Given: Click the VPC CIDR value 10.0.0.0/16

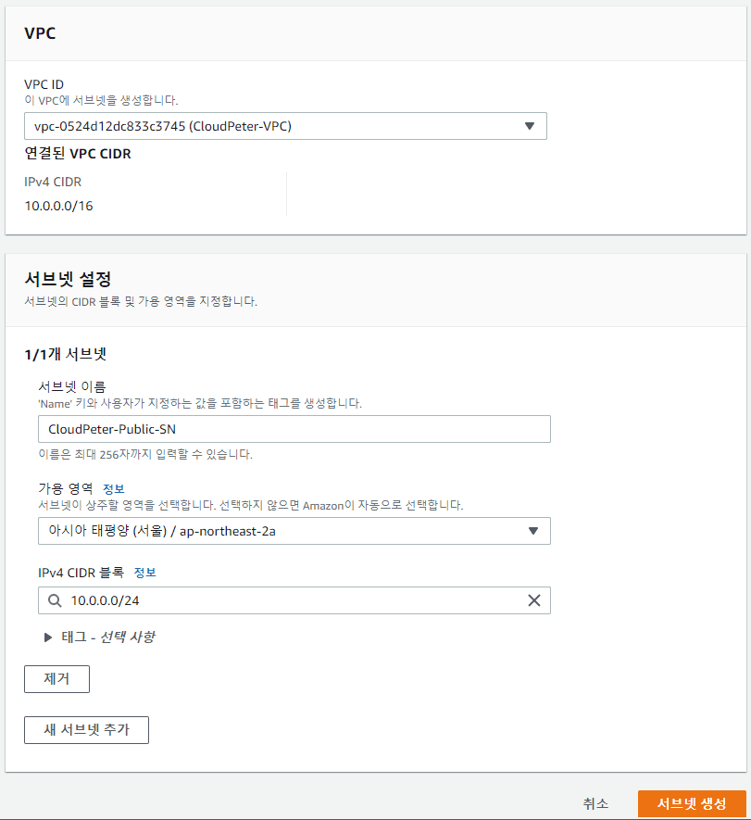Looking at the screenshot, I should tap(58, 206).
